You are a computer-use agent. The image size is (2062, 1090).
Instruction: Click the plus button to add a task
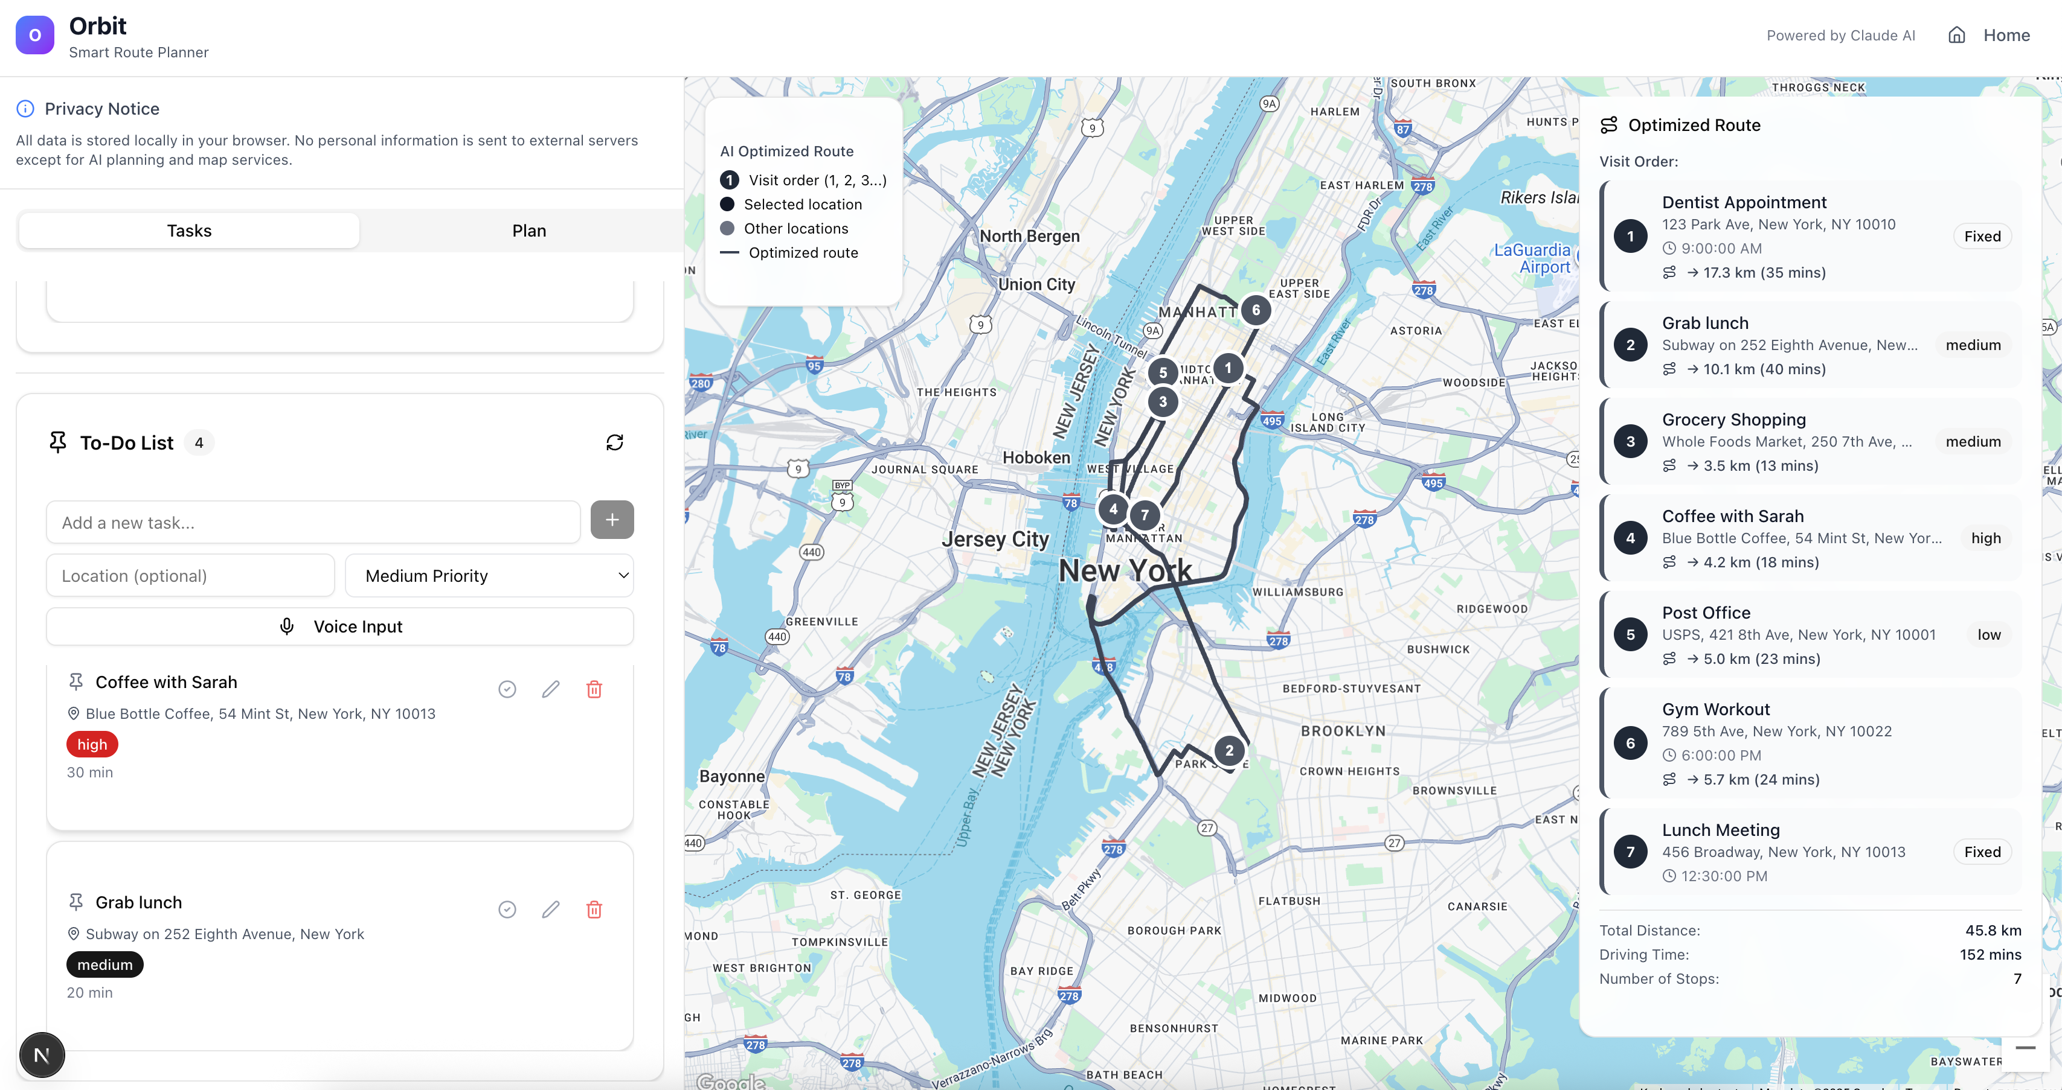pos(612,520)
